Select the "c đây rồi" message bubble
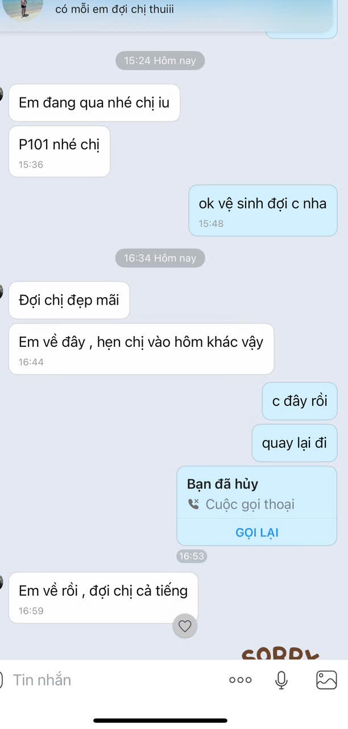This screenshot has width=348, height=729. point(300,401)
